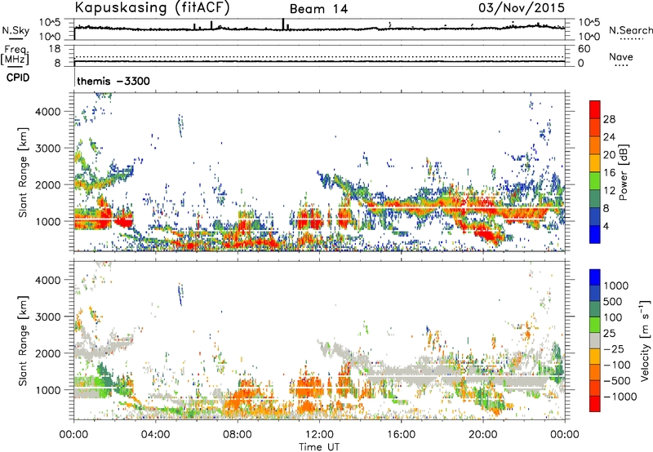Select the 100 value on Velocity color bar
Screen dimensions: 653x452
(x=612, y=317)
